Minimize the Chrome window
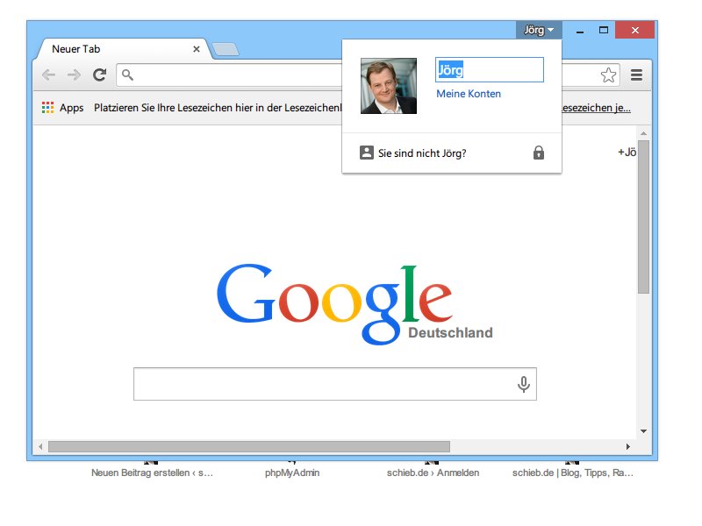The image size is (702, 526). 580,31
